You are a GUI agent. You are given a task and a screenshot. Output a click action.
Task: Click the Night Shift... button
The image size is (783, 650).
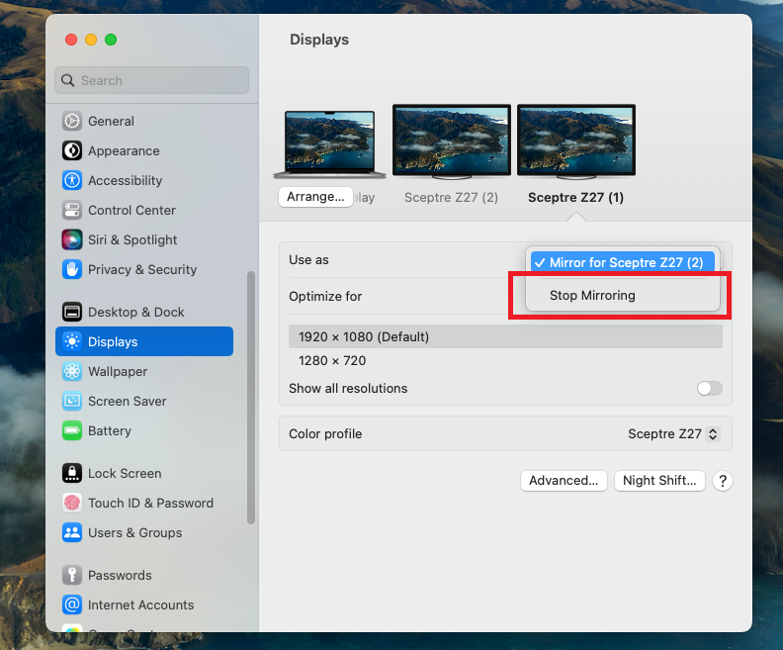[659, 481]
